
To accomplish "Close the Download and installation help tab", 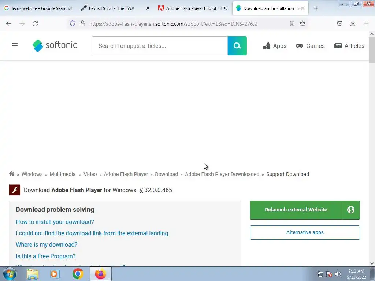I will [302, 8].
